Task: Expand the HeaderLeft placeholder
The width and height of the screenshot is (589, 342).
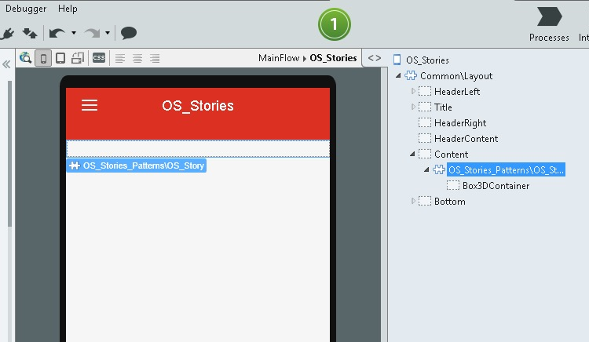Action: [413, 91]
